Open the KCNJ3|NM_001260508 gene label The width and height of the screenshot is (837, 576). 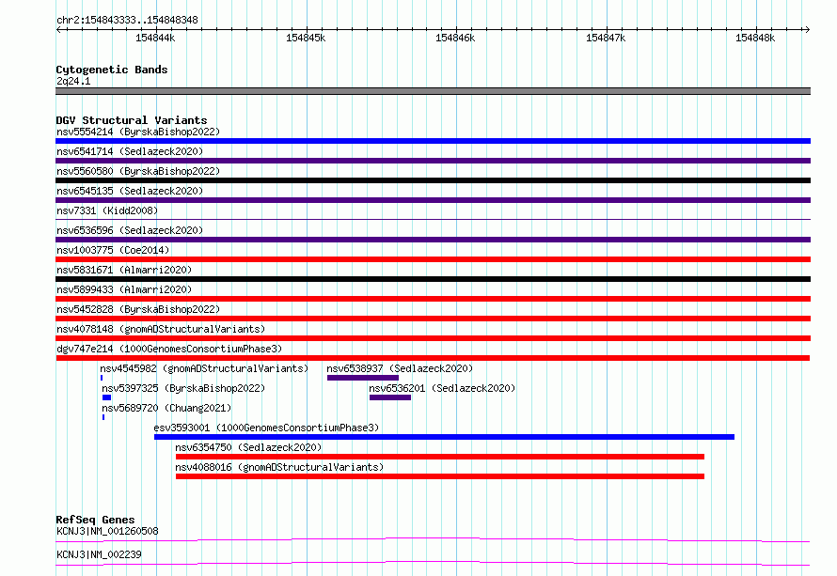coord(107,531)
